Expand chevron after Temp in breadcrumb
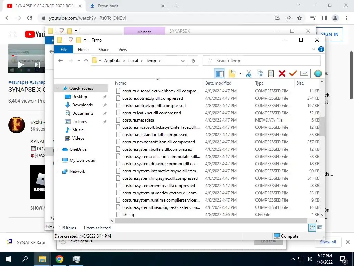354x266 pixels. 160,61
